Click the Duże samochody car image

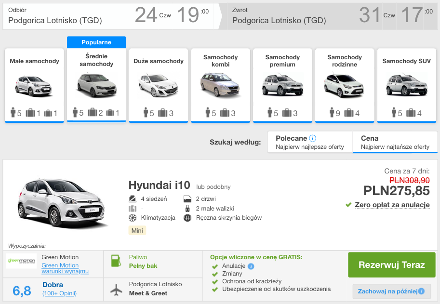click(158, 86)
